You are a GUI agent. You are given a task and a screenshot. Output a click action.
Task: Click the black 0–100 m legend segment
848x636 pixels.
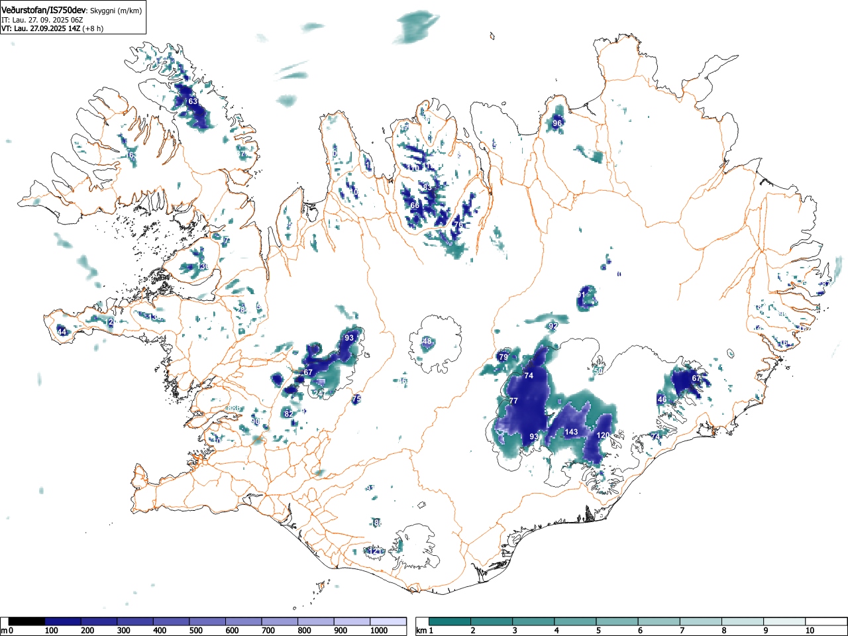click(27, 621)
